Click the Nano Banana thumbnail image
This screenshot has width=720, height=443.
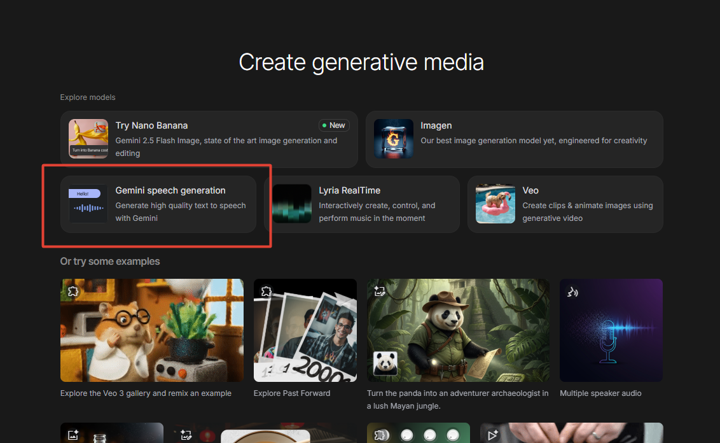pos(88,139)
